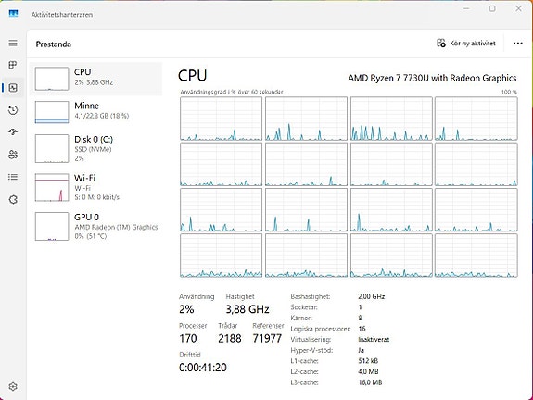The image size is (533, 400).
Task: Select the Disk 0 (C:) entry
Action: 96,148
